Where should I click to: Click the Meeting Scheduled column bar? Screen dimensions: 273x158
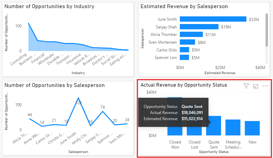[233, 127]
